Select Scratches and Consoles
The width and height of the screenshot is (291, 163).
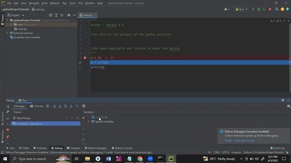click(25, 37)
